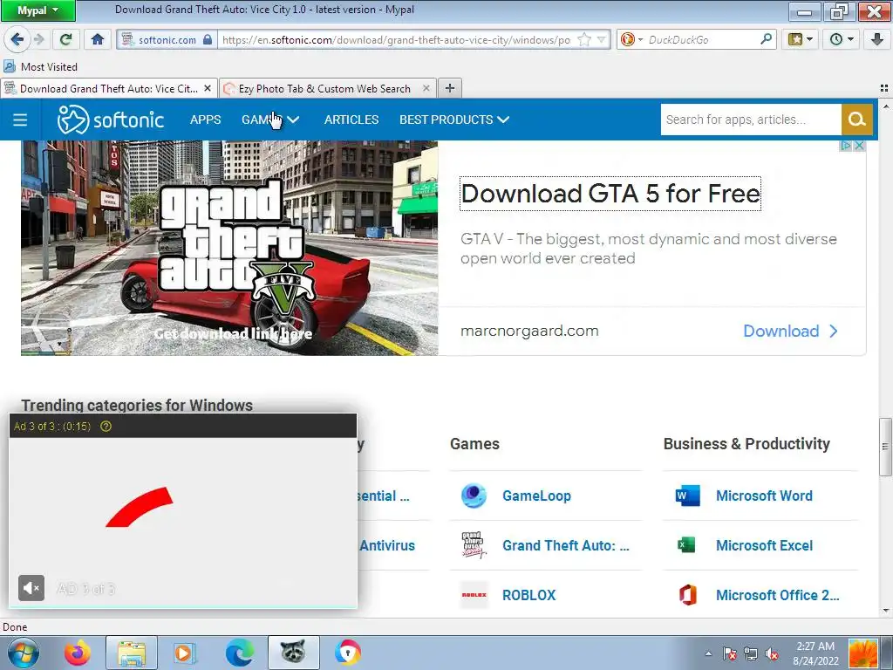The height and width of the screenshot is (670, 893).
Task: Expand the GAMES dropdown chevron
Action: click(x=293, y=120)
